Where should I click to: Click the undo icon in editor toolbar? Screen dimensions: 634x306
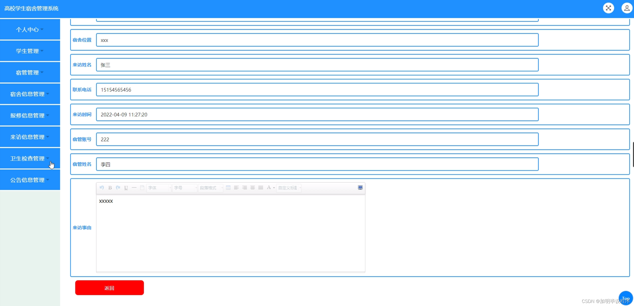(102, 188)
